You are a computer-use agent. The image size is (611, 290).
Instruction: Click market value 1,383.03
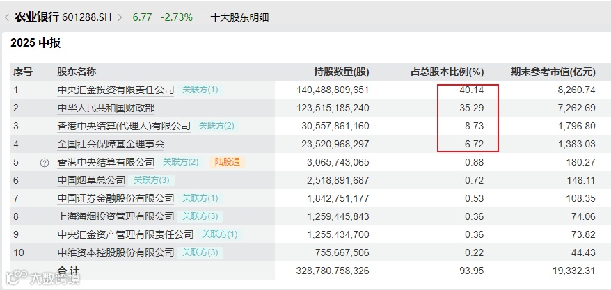[x=578, y=144]
